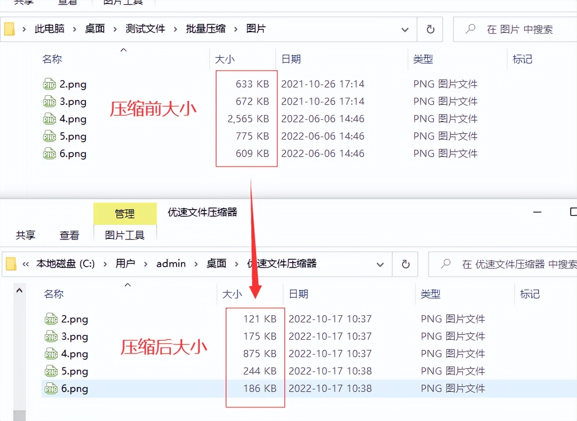Click folder icon in 图片 address bar
This screenshot has height=421, width=577.
pyautogui.click(x=10, y=29)
